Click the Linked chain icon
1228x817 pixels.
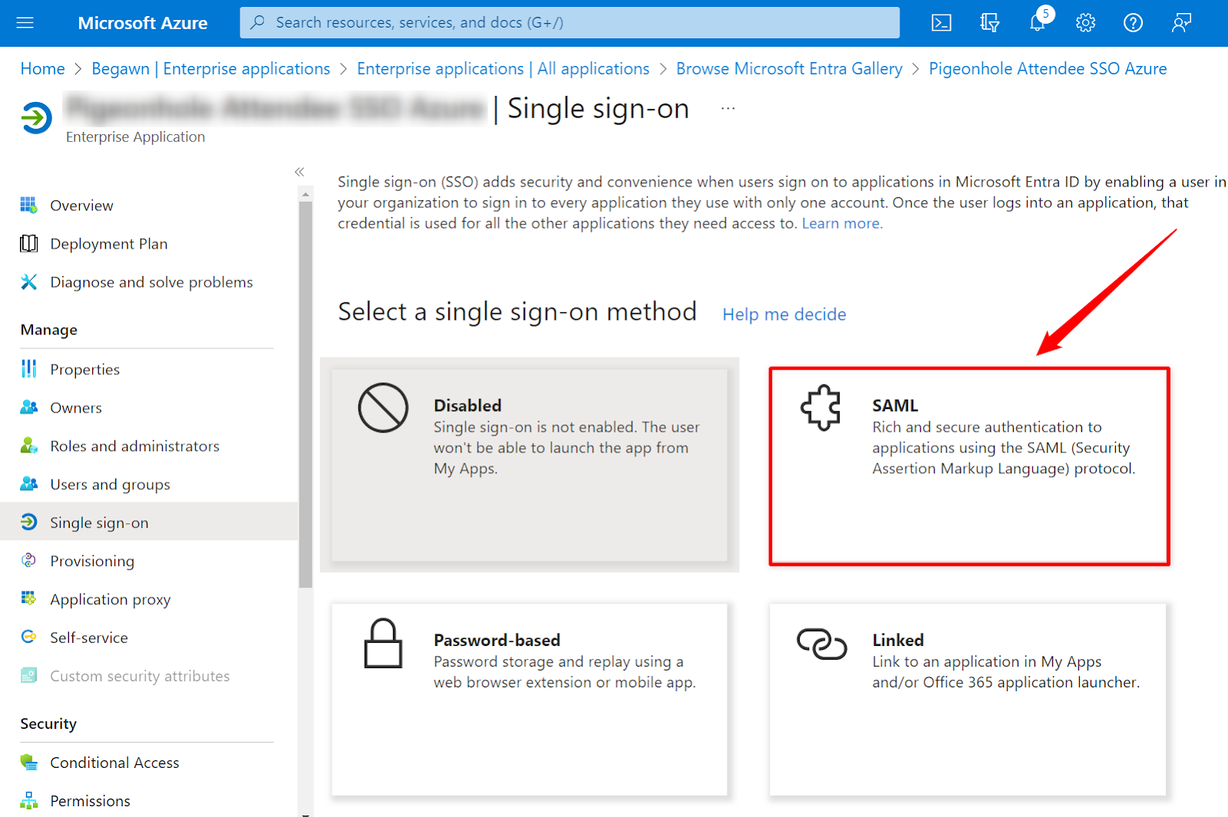click(x=821, y=644)
